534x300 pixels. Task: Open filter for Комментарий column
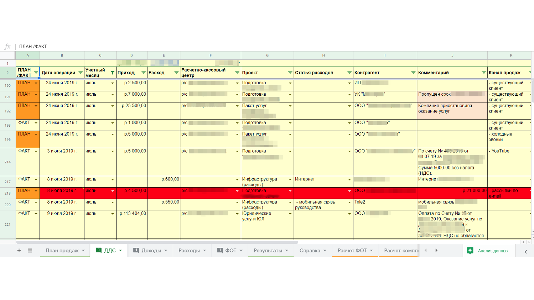[x=484, y=73]
